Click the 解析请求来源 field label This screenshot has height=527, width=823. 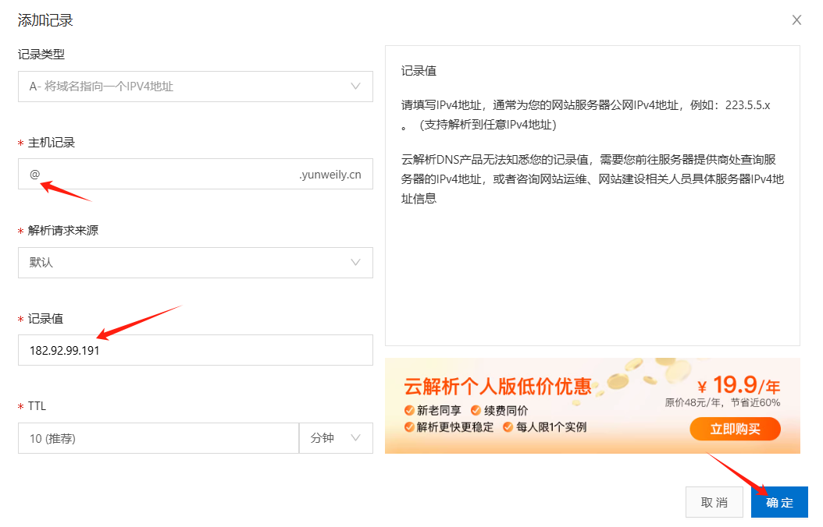[x=63, y=231]
